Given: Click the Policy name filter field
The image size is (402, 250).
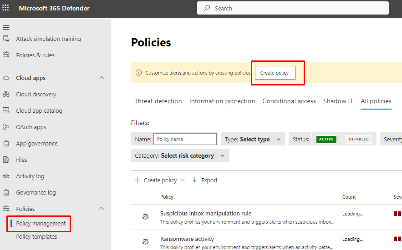Looking at the screenshot, I should pos(185,140).
